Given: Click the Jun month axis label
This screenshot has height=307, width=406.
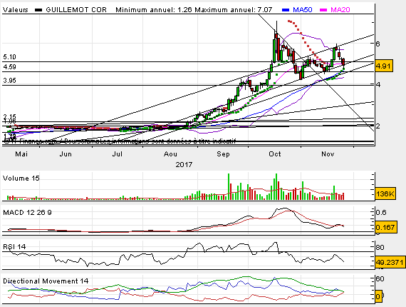Looking at the screenshot, I should (x=66, y=154).
